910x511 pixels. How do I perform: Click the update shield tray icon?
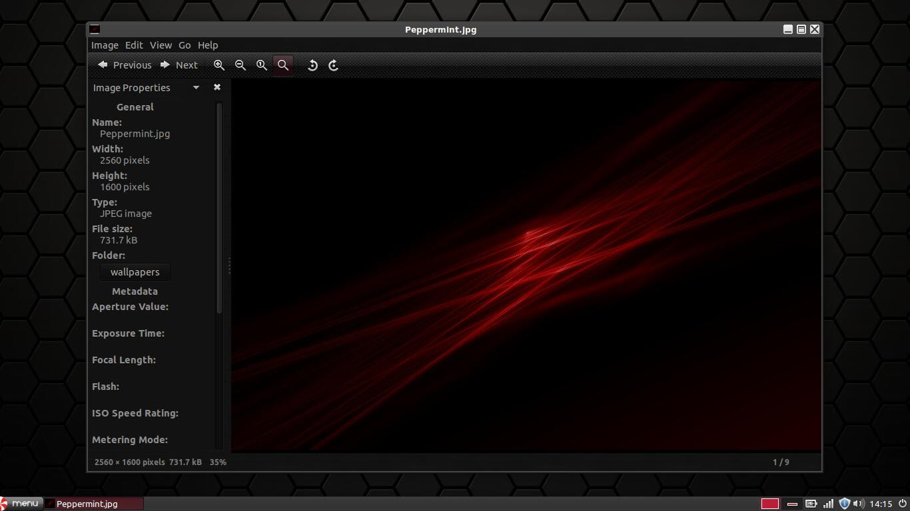pos(844,504)
